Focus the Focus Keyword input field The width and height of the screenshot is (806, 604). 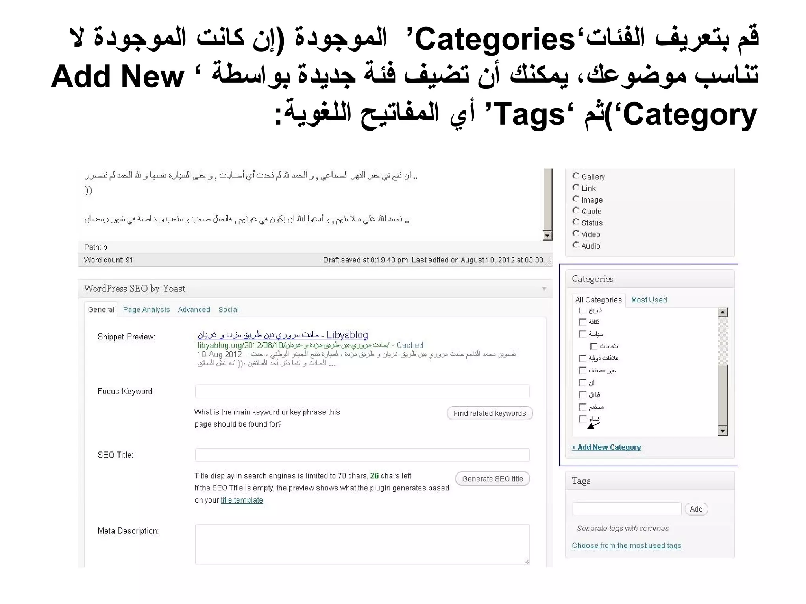pyautogui.click(x=362, y=391)
